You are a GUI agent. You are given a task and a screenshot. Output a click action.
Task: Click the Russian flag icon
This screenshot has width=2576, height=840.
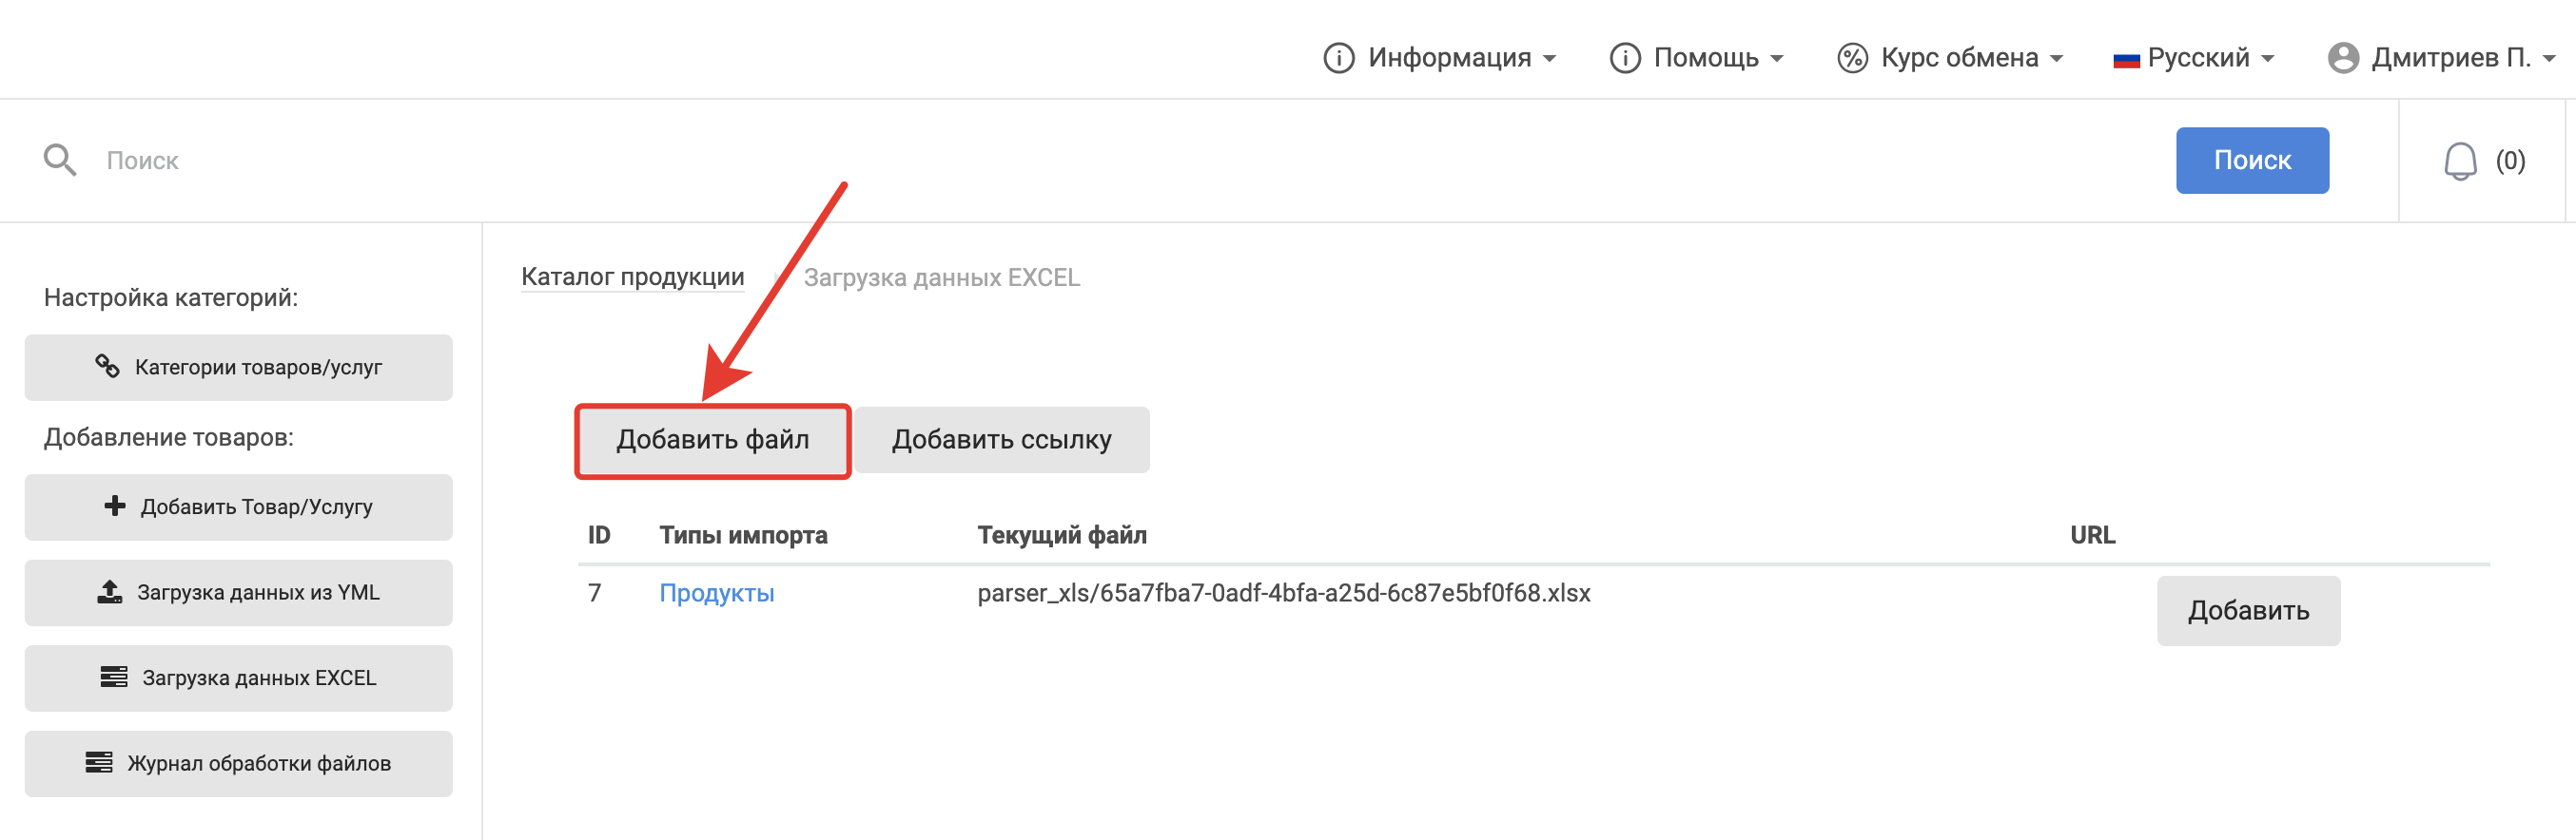[2125, 60]
